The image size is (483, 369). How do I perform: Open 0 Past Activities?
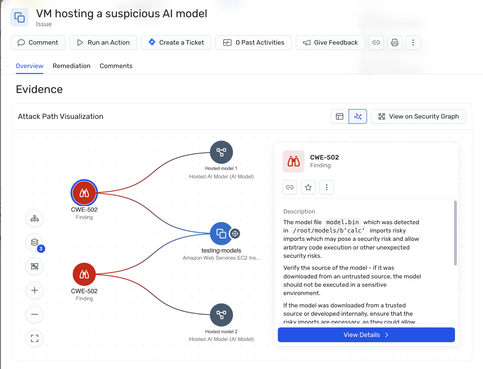253,43
